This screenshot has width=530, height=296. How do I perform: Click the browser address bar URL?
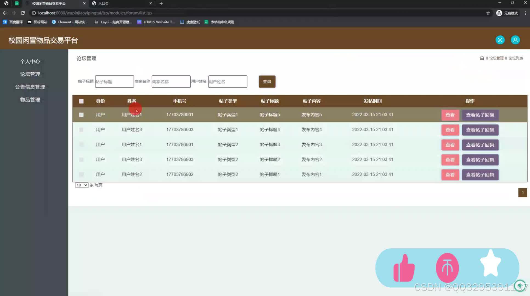[x=95, y=13]
